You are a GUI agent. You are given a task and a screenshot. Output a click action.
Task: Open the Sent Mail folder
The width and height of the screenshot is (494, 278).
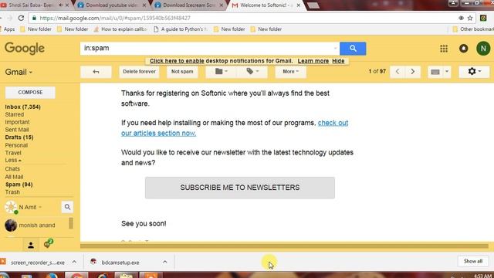[x=17, y=130]
